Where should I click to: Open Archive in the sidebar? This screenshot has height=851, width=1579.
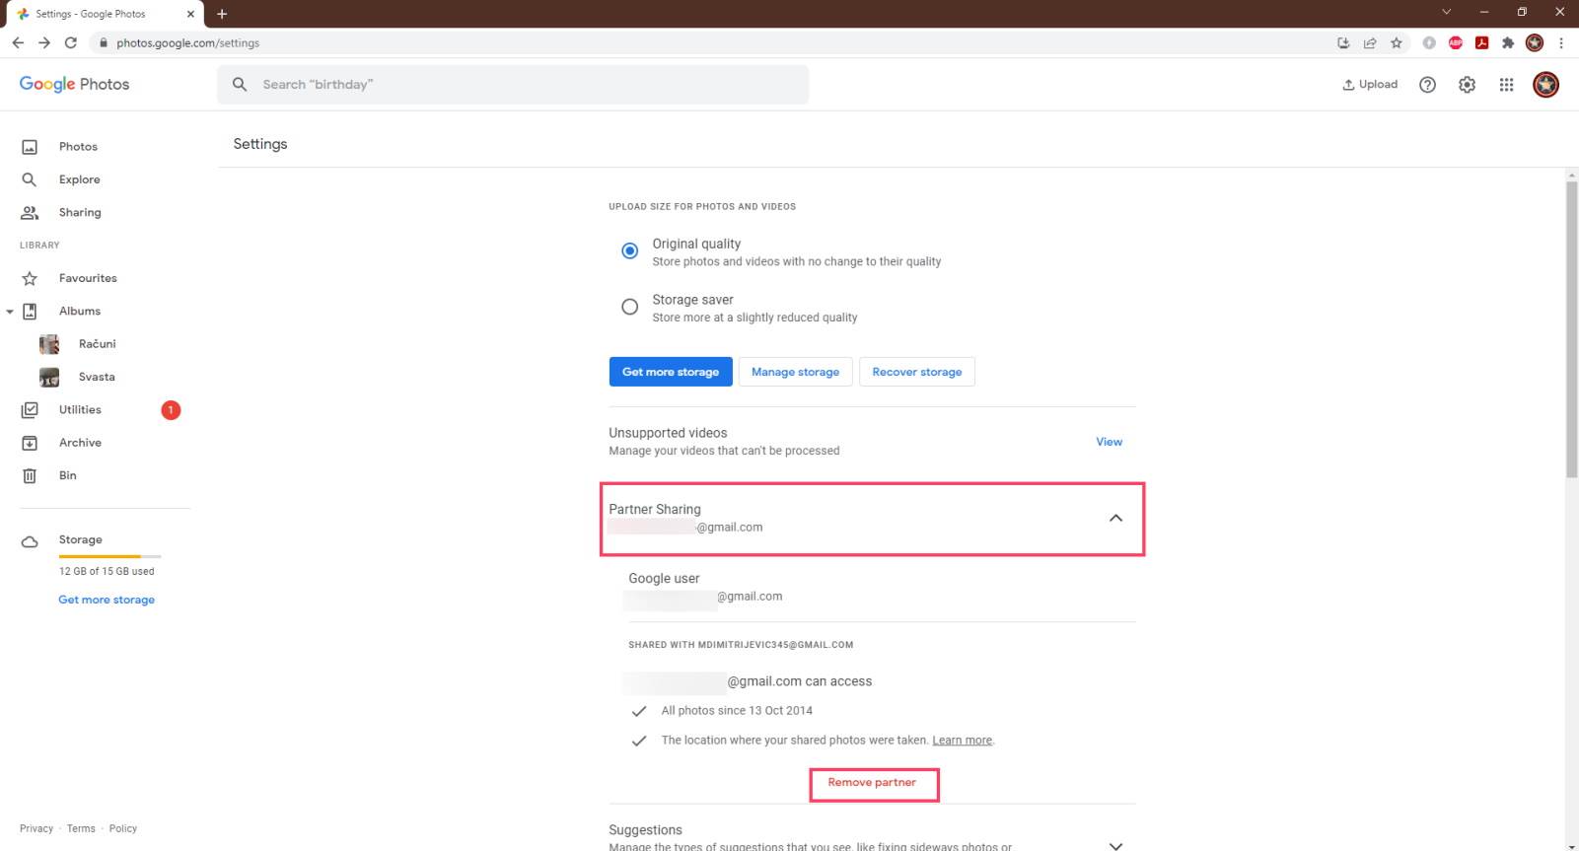click(80, 443)
